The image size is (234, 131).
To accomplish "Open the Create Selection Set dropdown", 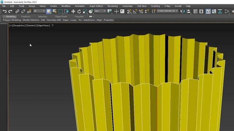I will tap(167, 11).
